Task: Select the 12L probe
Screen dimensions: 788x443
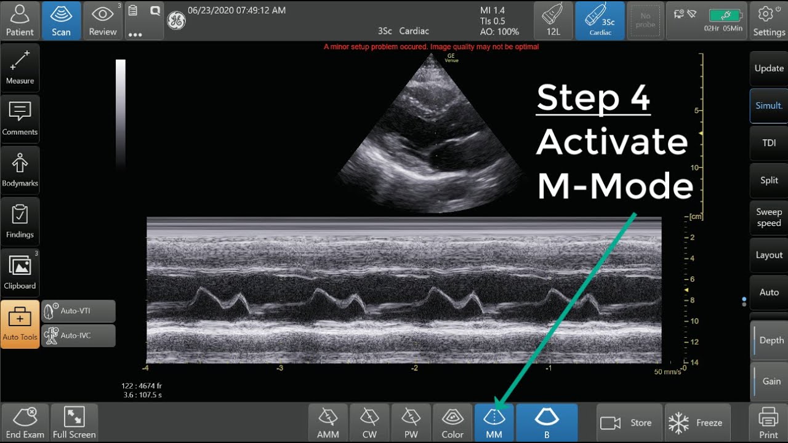Action: pyautogui.click(x=553, y=20)
